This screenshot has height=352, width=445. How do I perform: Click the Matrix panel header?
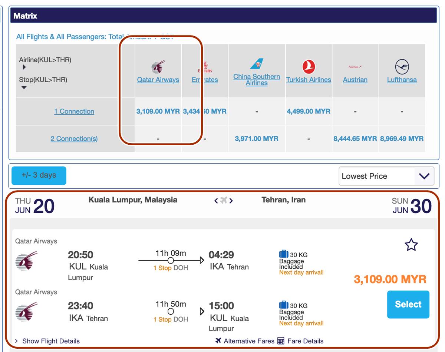click(223, 16)
